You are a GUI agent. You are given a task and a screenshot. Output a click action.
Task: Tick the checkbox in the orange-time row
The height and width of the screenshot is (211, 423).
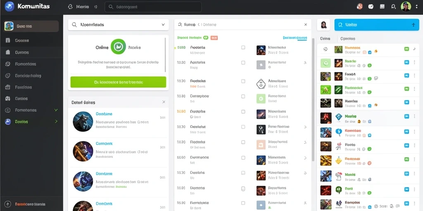(243, 111)
